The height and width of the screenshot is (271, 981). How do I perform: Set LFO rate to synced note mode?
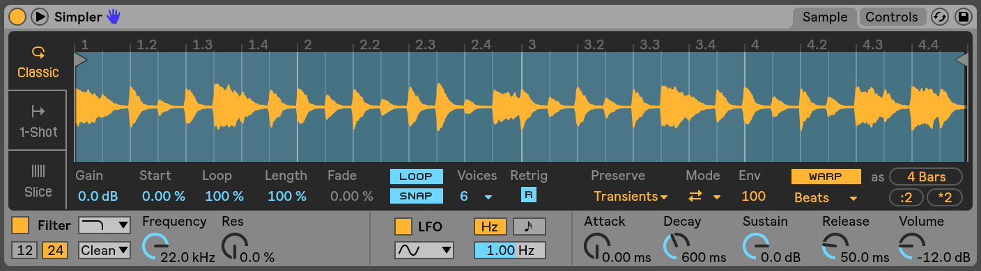(530, 227)
